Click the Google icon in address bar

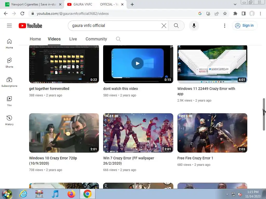[x=200, y=13]
